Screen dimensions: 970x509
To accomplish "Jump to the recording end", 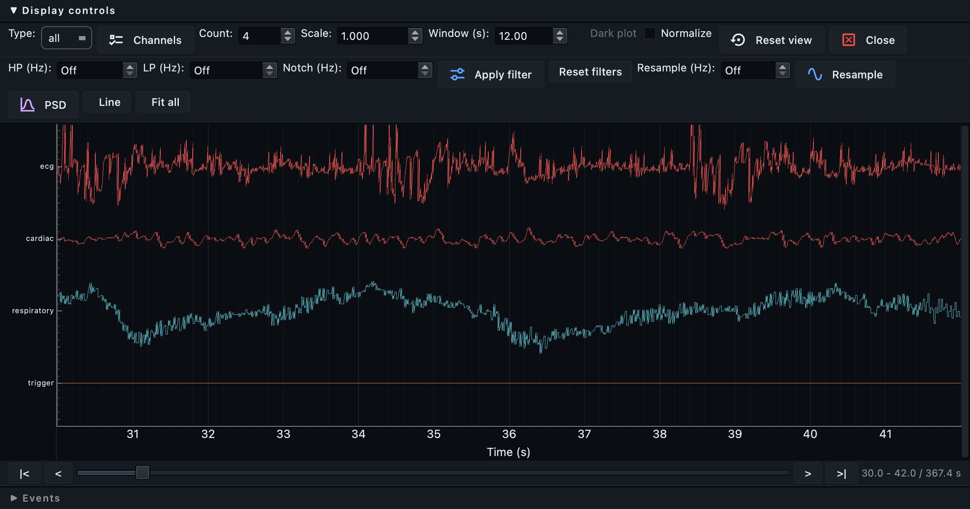I will pos(842,473).
